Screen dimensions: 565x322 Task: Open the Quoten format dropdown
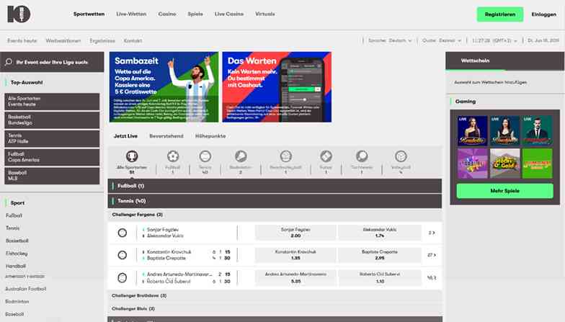[x=441, y=40]
